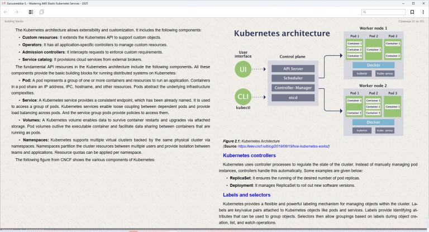429x232 pixels.
Task: Focus the search input field
Action: pyautogui.click(x=383, y=12)
